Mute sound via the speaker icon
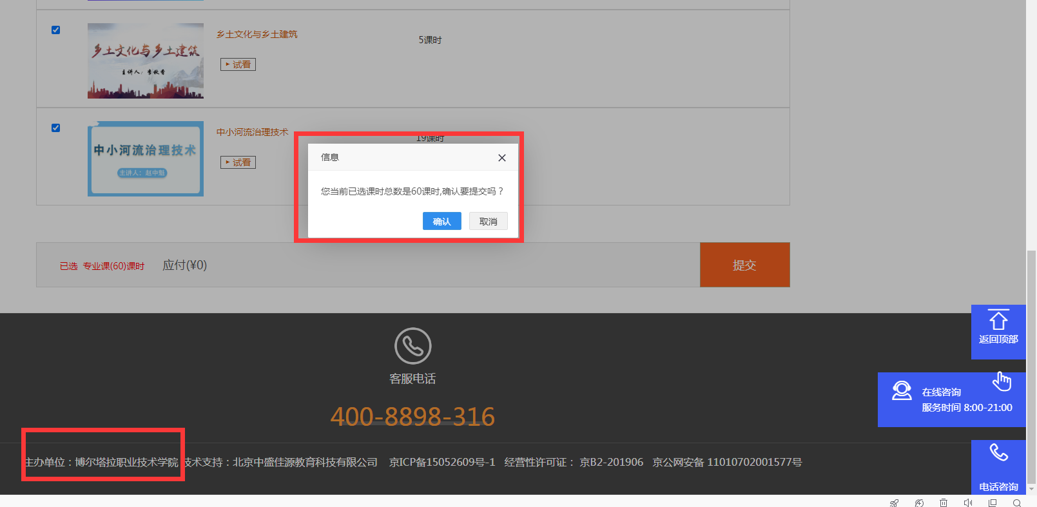Image resolution: width=1037 pixels, height=507 pixels. tap(967, 502)
